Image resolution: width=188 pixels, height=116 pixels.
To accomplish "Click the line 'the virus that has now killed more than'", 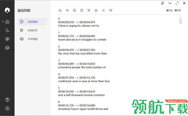I will point(82,53).
